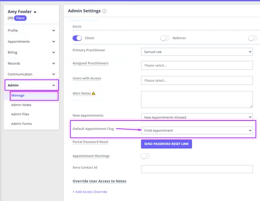This screenshot has height=201, width=260.
Task: Click the purple Client badge
Action: pyautogui.click(x=20, y=18)
